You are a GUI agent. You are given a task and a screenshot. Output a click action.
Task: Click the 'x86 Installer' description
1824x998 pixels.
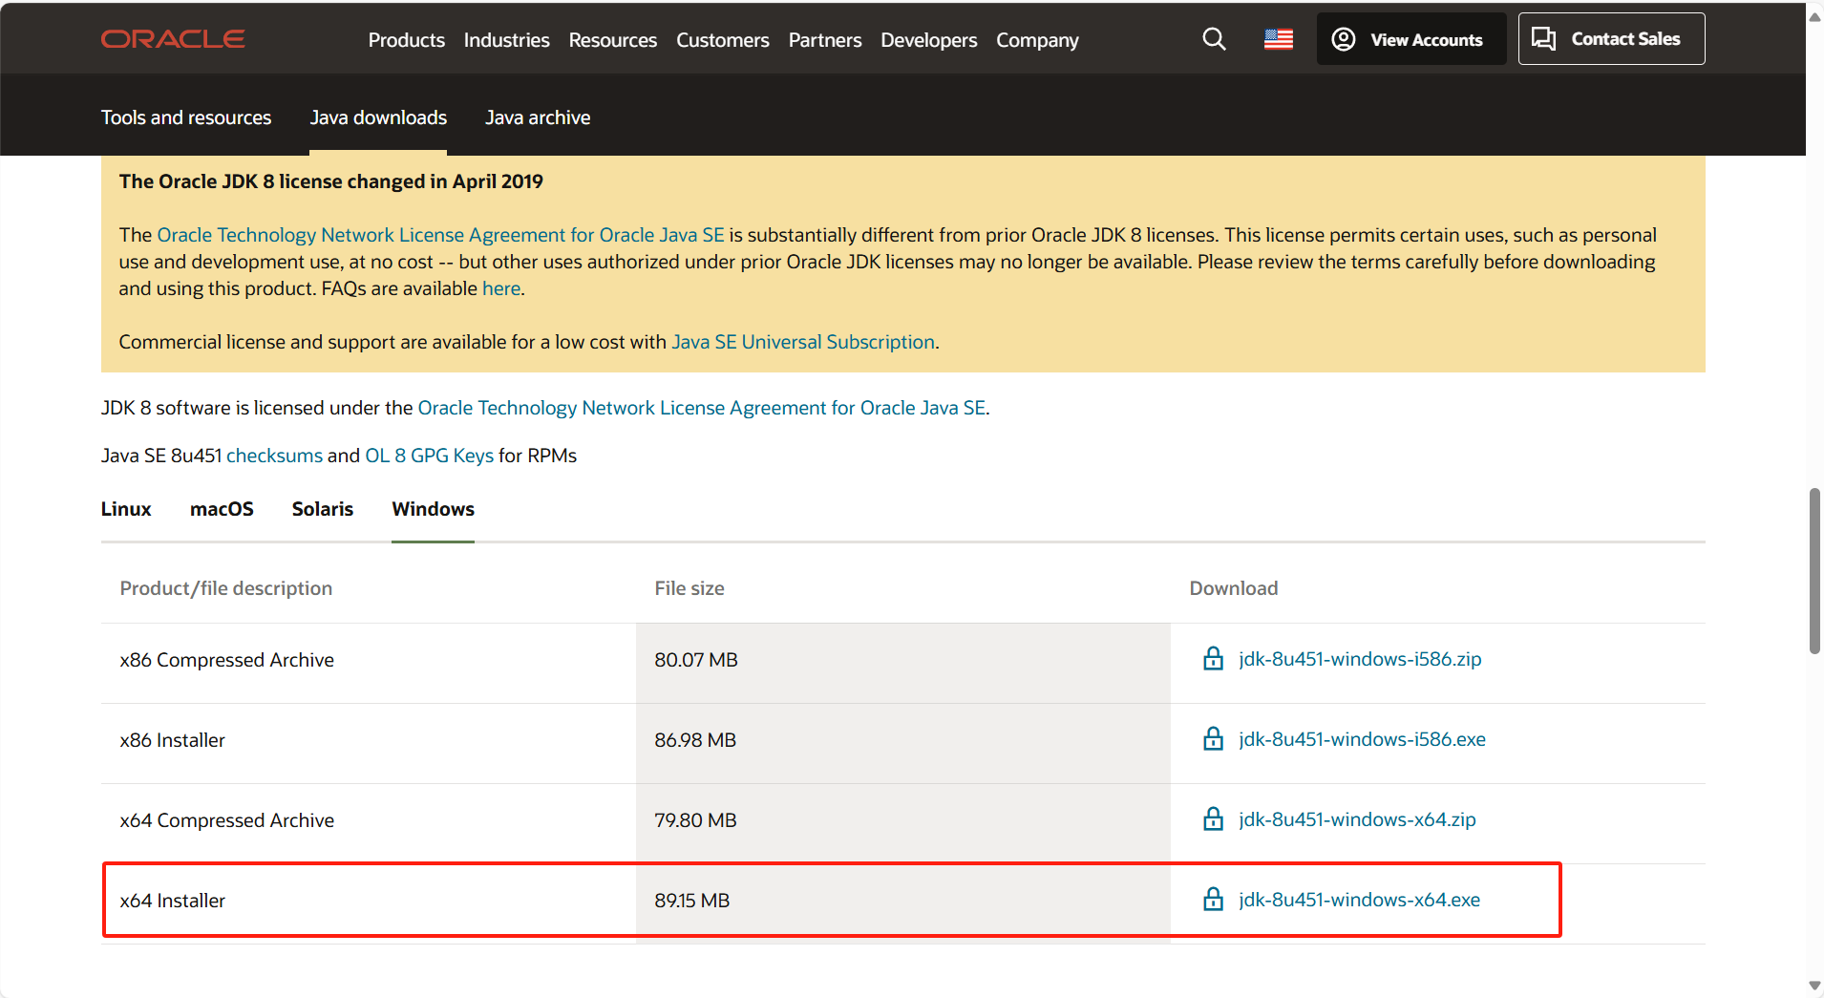click(172, 740)
